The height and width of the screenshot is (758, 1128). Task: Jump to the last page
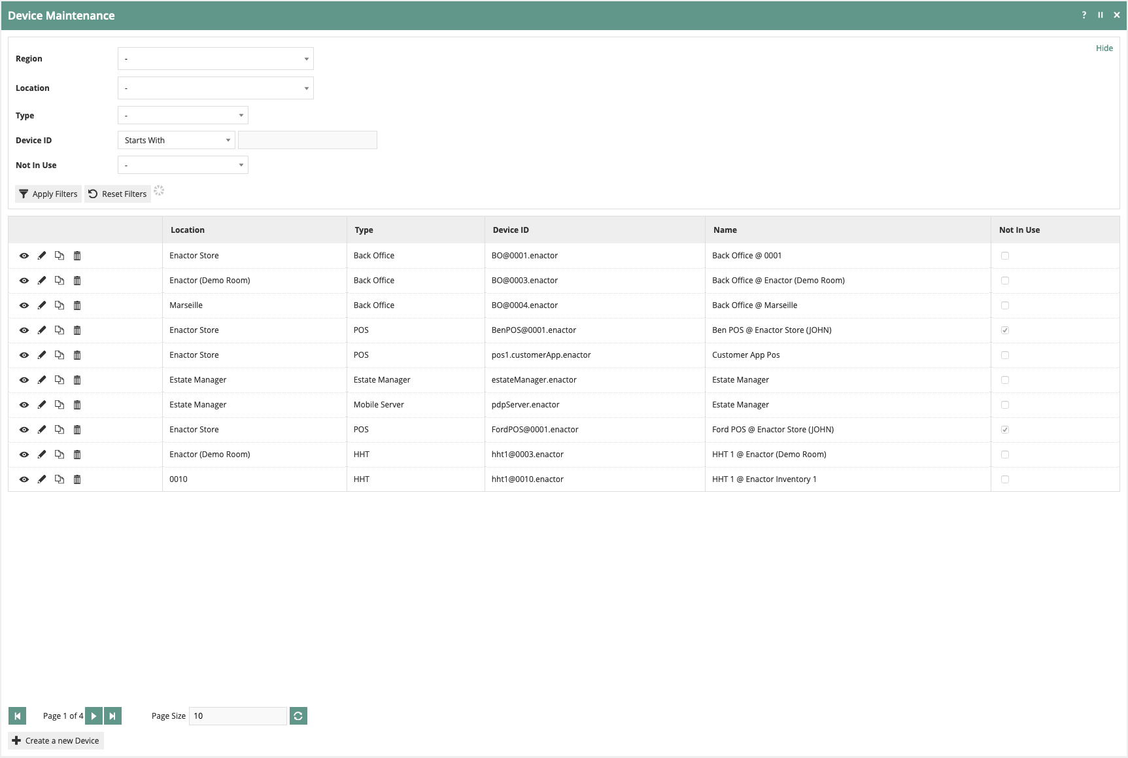pyautogui.click(x=112, y=716)
